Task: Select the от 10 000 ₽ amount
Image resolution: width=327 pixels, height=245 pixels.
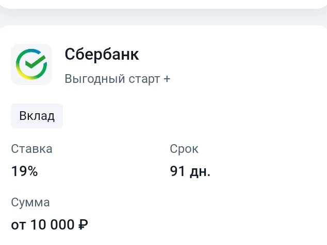Action: (x=50, y=224)
